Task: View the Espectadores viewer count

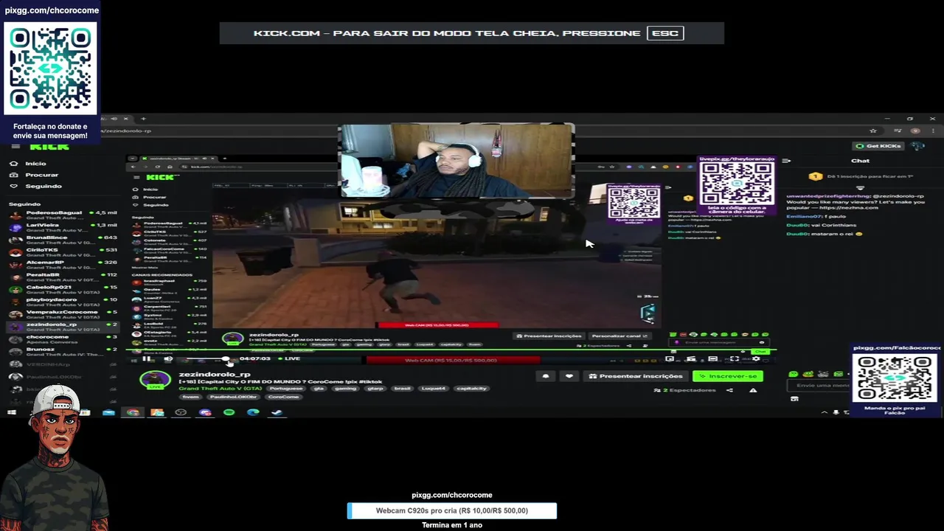Action: (686, 390)
